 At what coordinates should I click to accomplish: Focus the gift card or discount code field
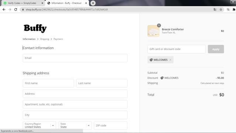(177, 49)
